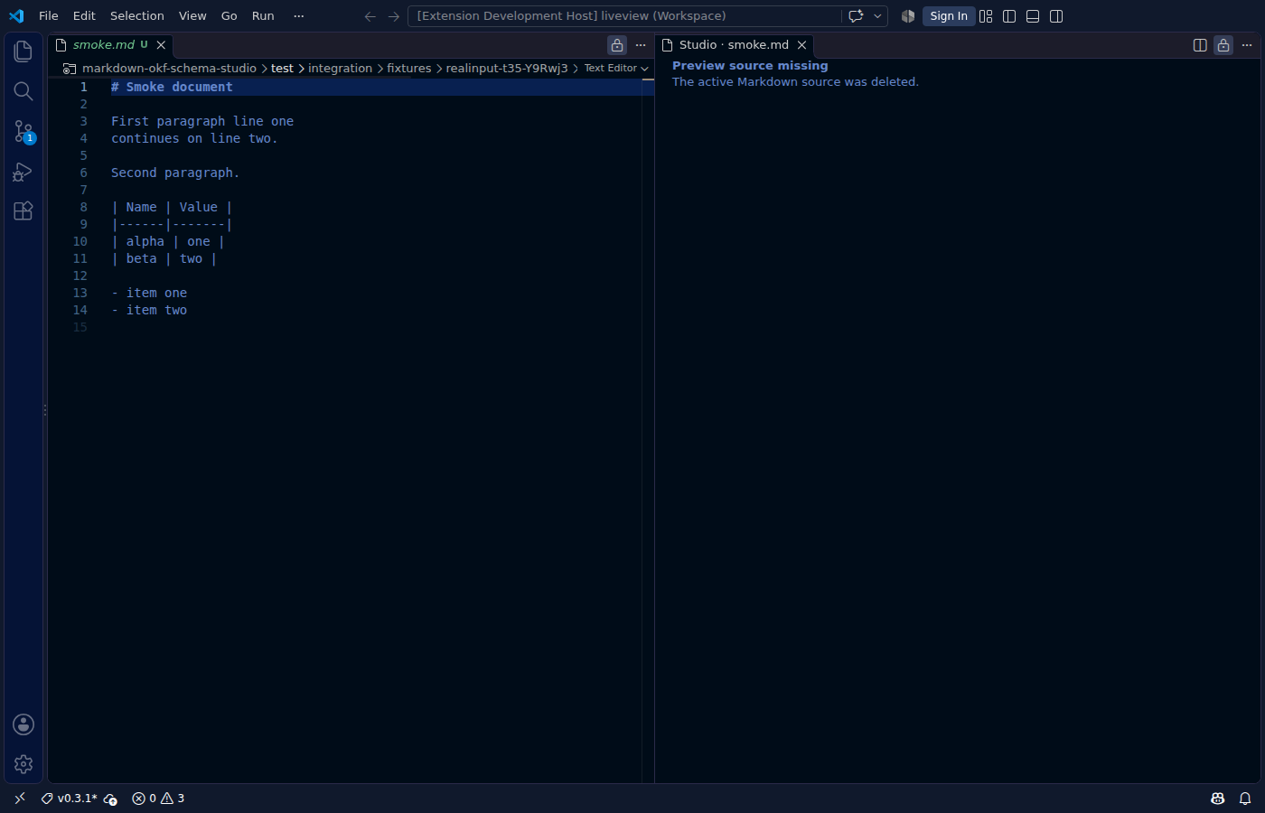This screenshot has height=813, width=1265.
Task: Open chat dropdown arrow in title bar
Action: (877, 16)
